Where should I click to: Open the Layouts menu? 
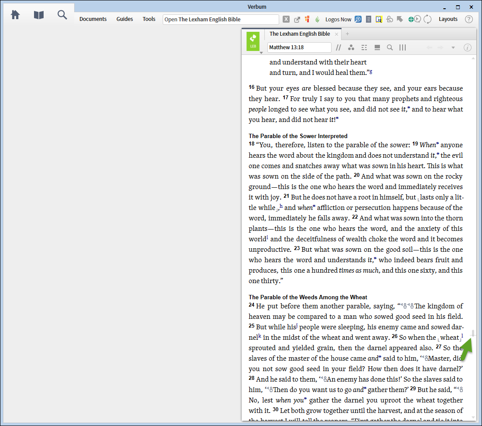448,19
